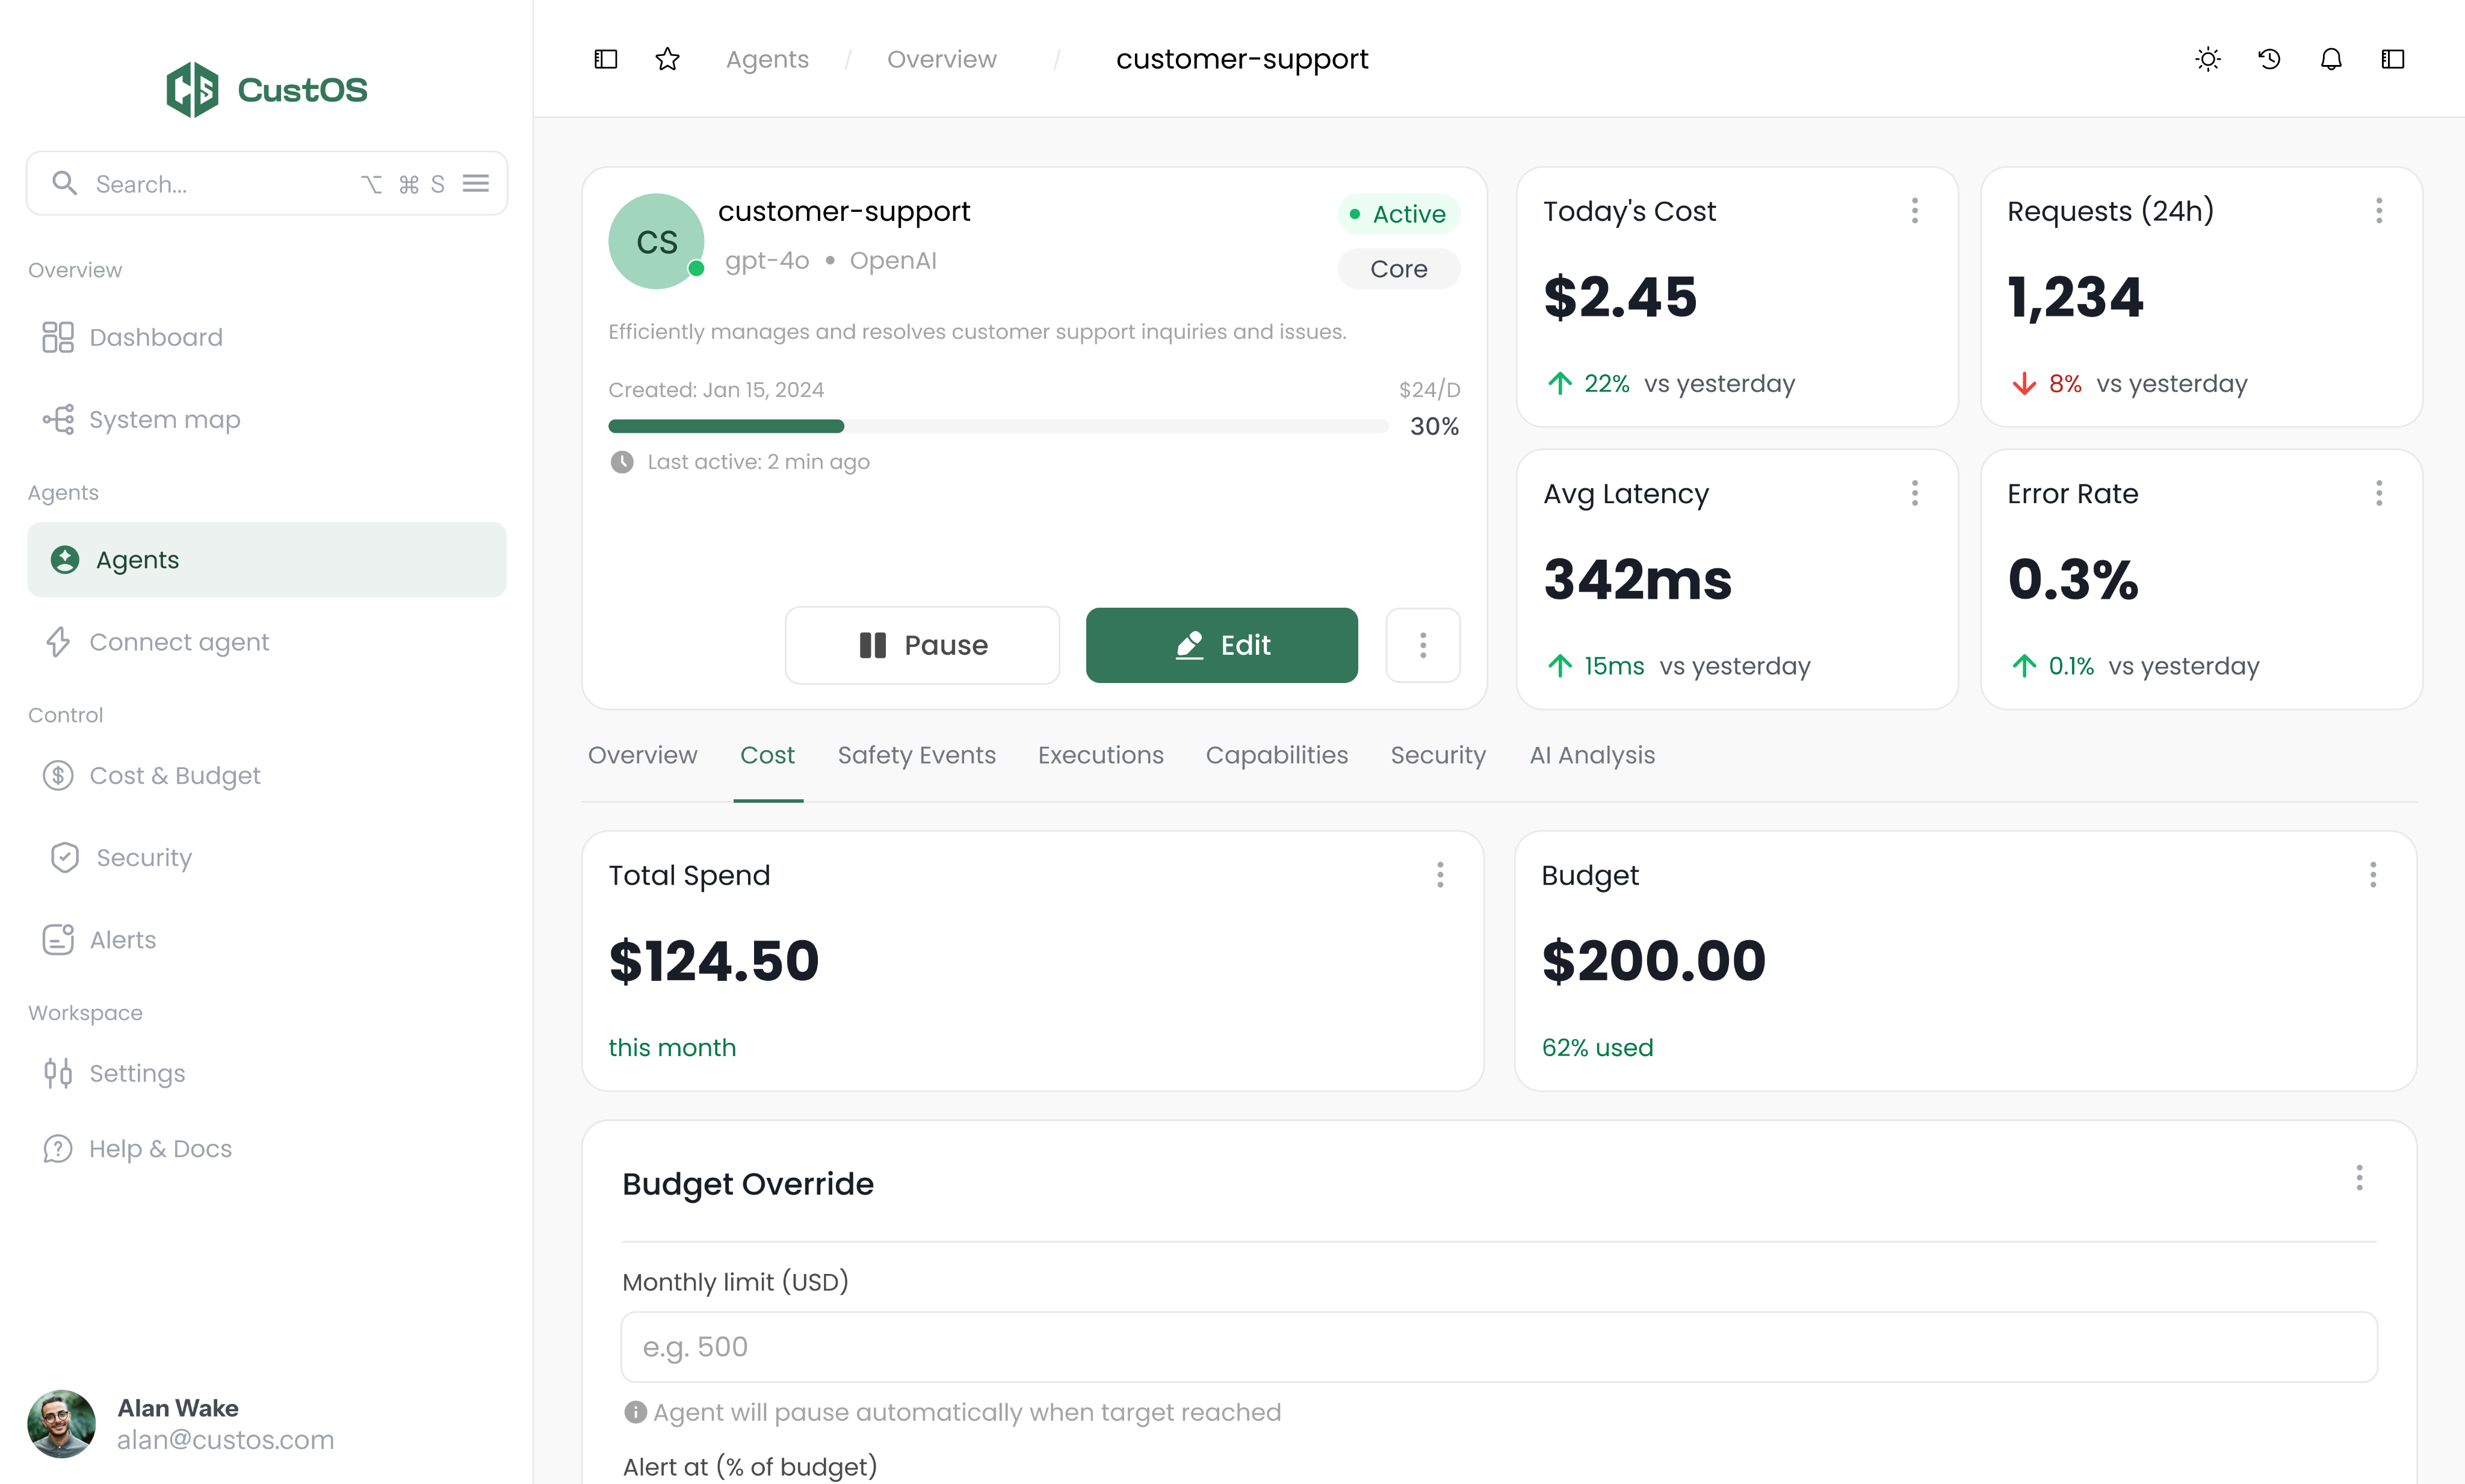
Task: Click the Core tag badge
Action: coord(1398,269)
